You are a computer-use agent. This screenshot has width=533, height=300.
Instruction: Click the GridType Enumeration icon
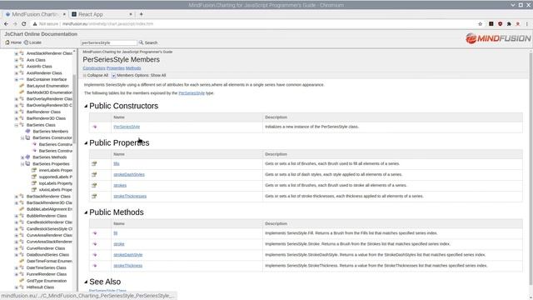point(22,281)
